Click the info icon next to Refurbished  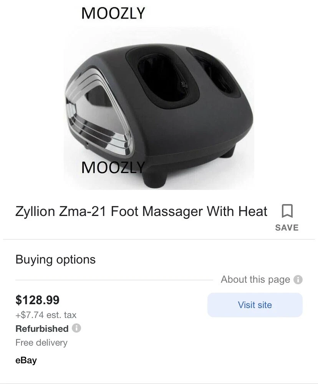[76, 328]
